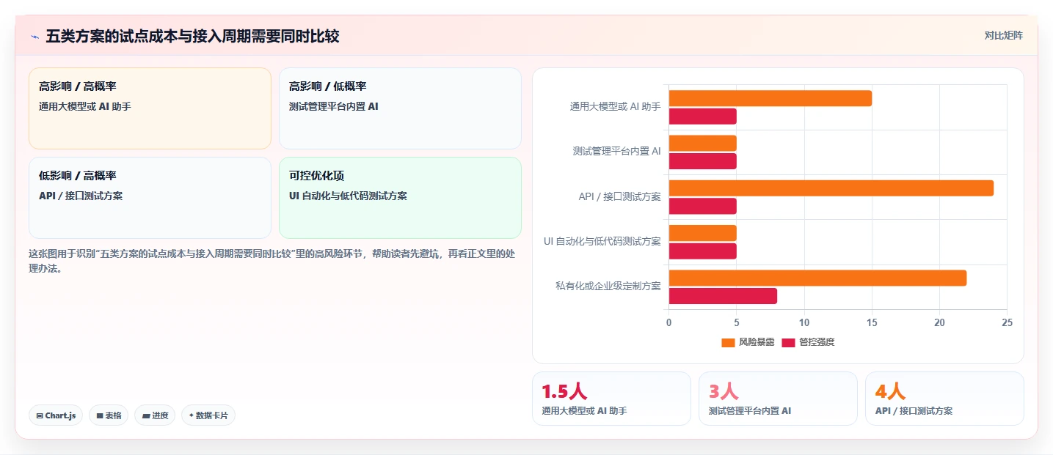Click the 对比矩阵 label in header
1053x455 pixels.
(1003, 35)
